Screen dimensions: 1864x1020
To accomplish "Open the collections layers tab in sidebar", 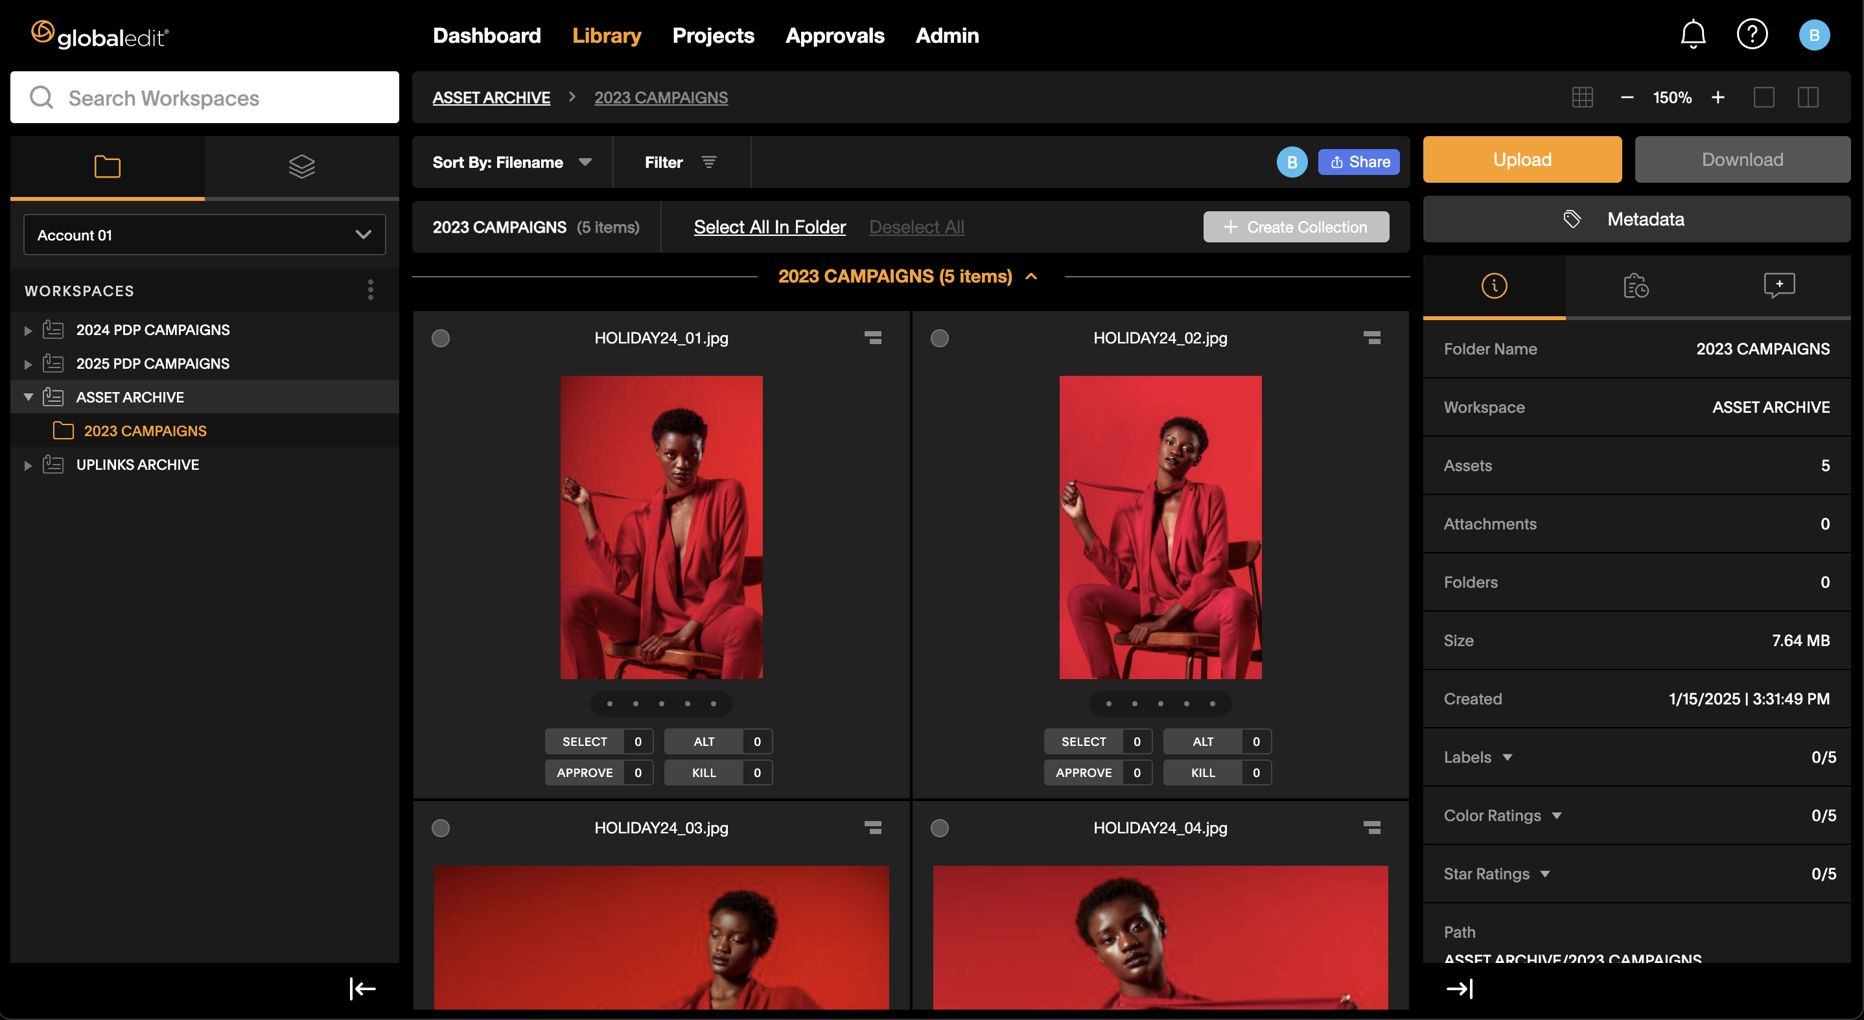I will (x=302, y=167).
